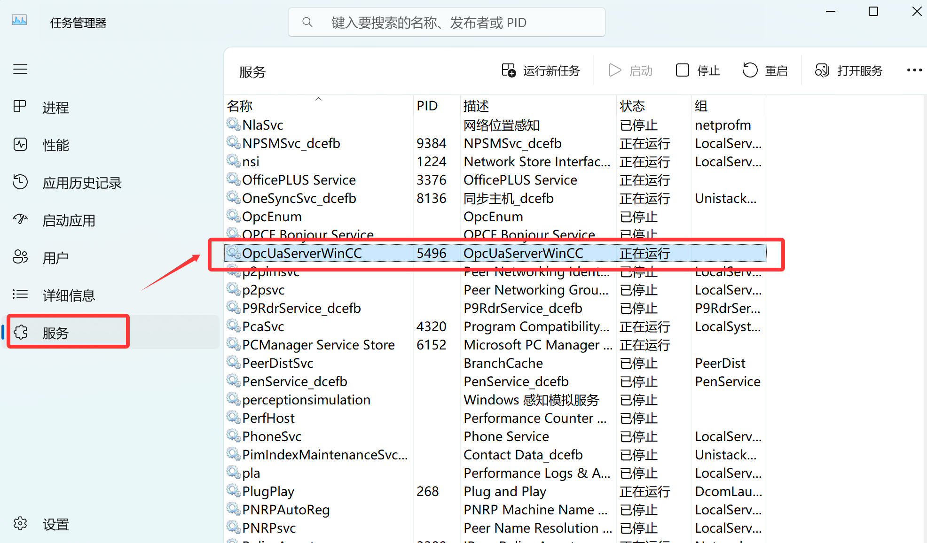Sort by the 名称 column header

(240, 106)
